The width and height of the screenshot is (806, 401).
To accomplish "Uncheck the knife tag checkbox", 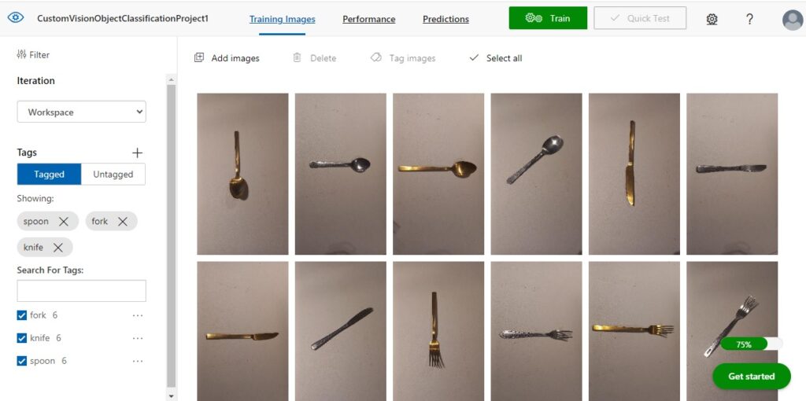I will pyautogui.click(x=21, y=338).
